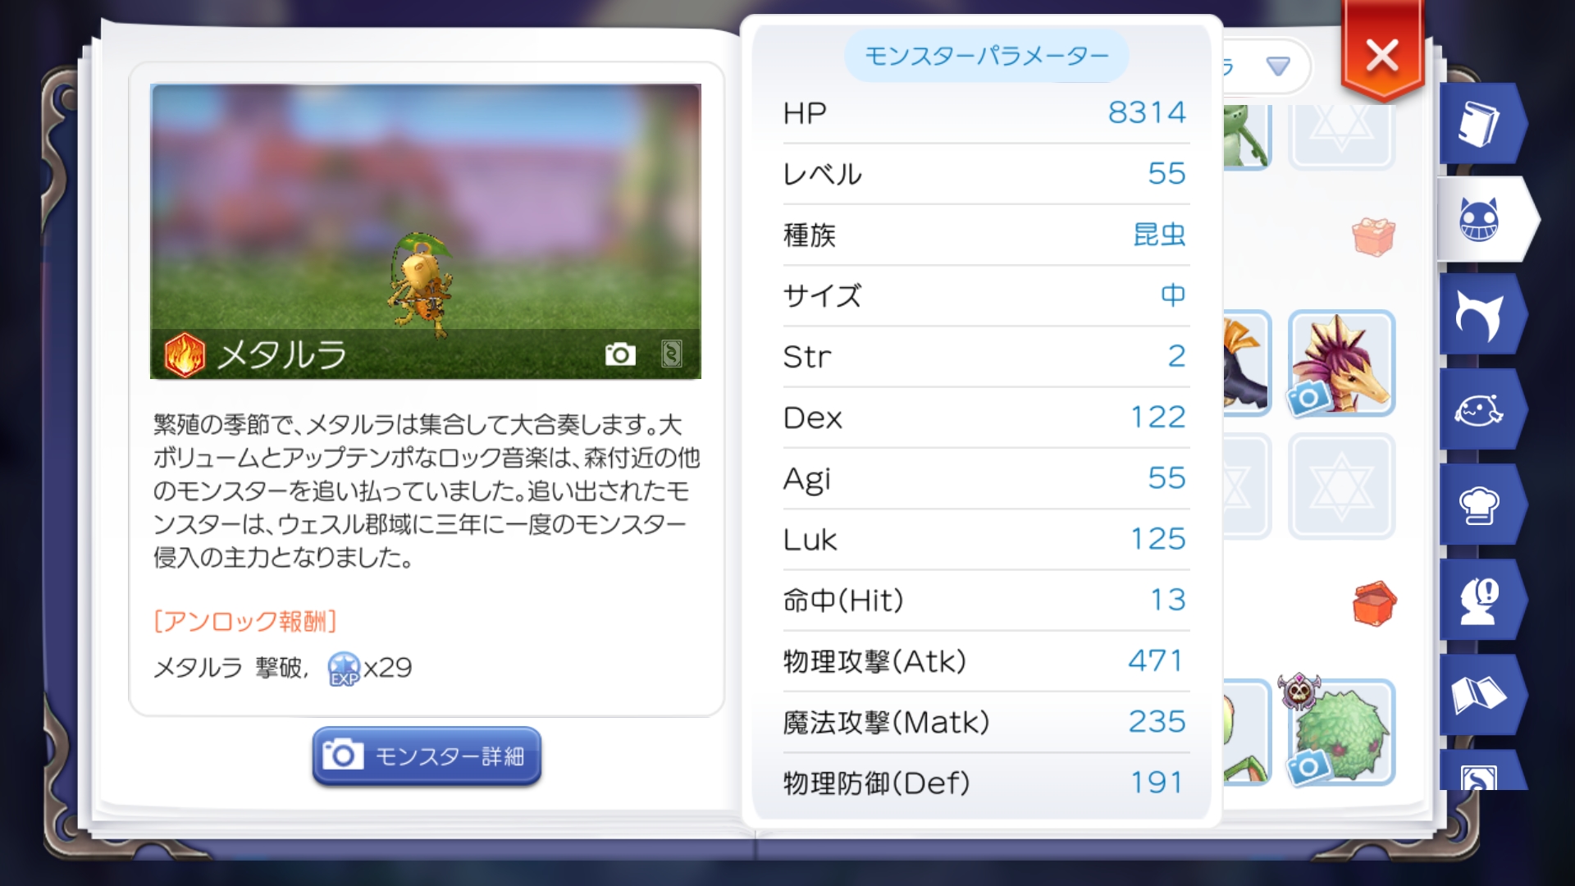This screenshot has height=886, width=1575.
Task: Click the pink gift box reward
Action: pos(1373,237)
